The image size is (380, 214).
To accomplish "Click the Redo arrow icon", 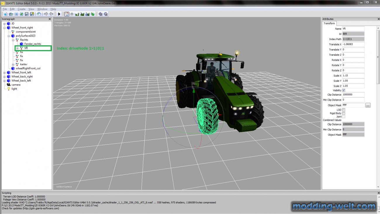I will [51, 14].
